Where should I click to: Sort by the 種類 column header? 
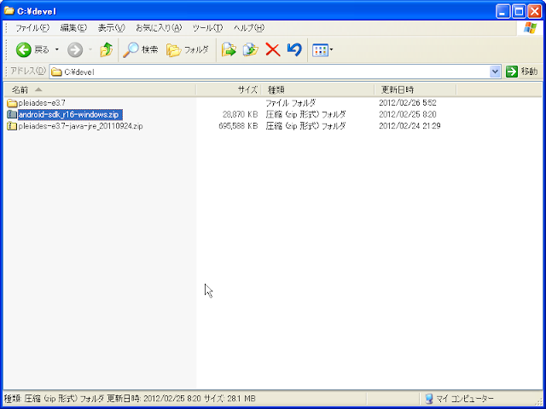tap(317, 89)
